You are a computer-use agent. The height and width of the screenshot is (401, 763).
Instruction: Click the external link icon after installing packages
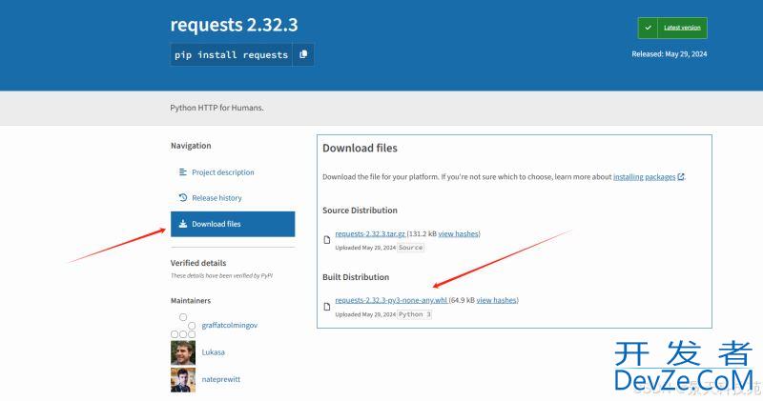pyautogui.click(x=681, y=177)
